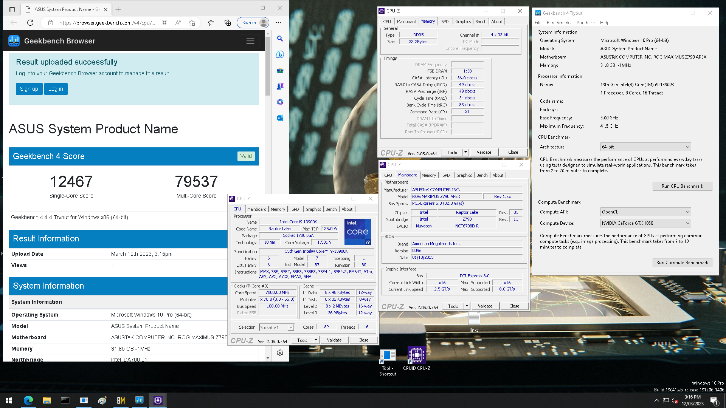The height and width of the screenshot is (408, 726).
Task: Open Microsoft Edge from the taskbar
Action: tap(28, 400)
